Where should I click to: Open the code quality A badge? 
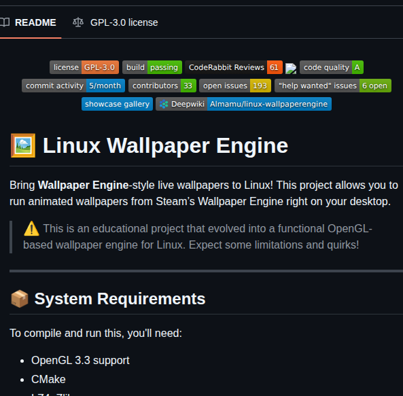click(332, 67)
